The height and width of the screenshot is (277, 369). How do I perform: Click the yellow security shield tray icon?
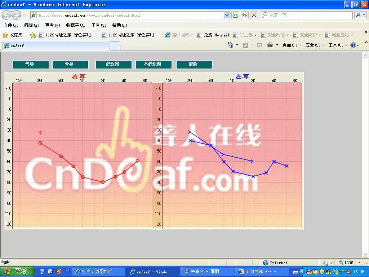[322, 272]
